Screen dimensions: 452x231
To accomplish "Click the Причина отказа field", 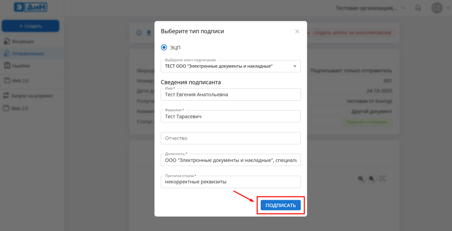I will coord(231,182).
